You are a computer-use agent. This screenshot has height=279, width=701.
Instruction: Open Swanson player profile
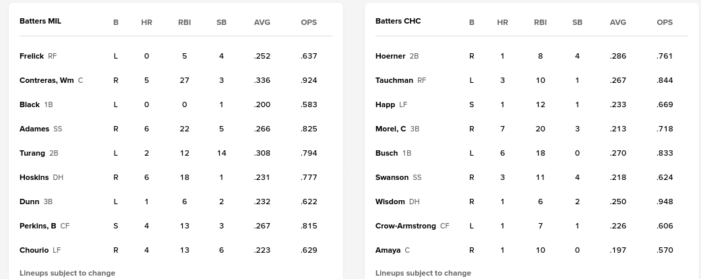coord(392,177)
